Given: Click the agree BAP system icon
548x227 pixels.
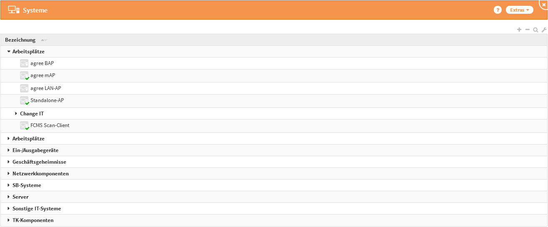Looking at the screenshot, I should pyautogui.click(x=24, y=63).
